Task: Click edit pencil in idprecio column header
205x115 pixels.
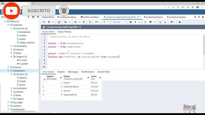Action: pyautogui.click(x=61, y=78)
